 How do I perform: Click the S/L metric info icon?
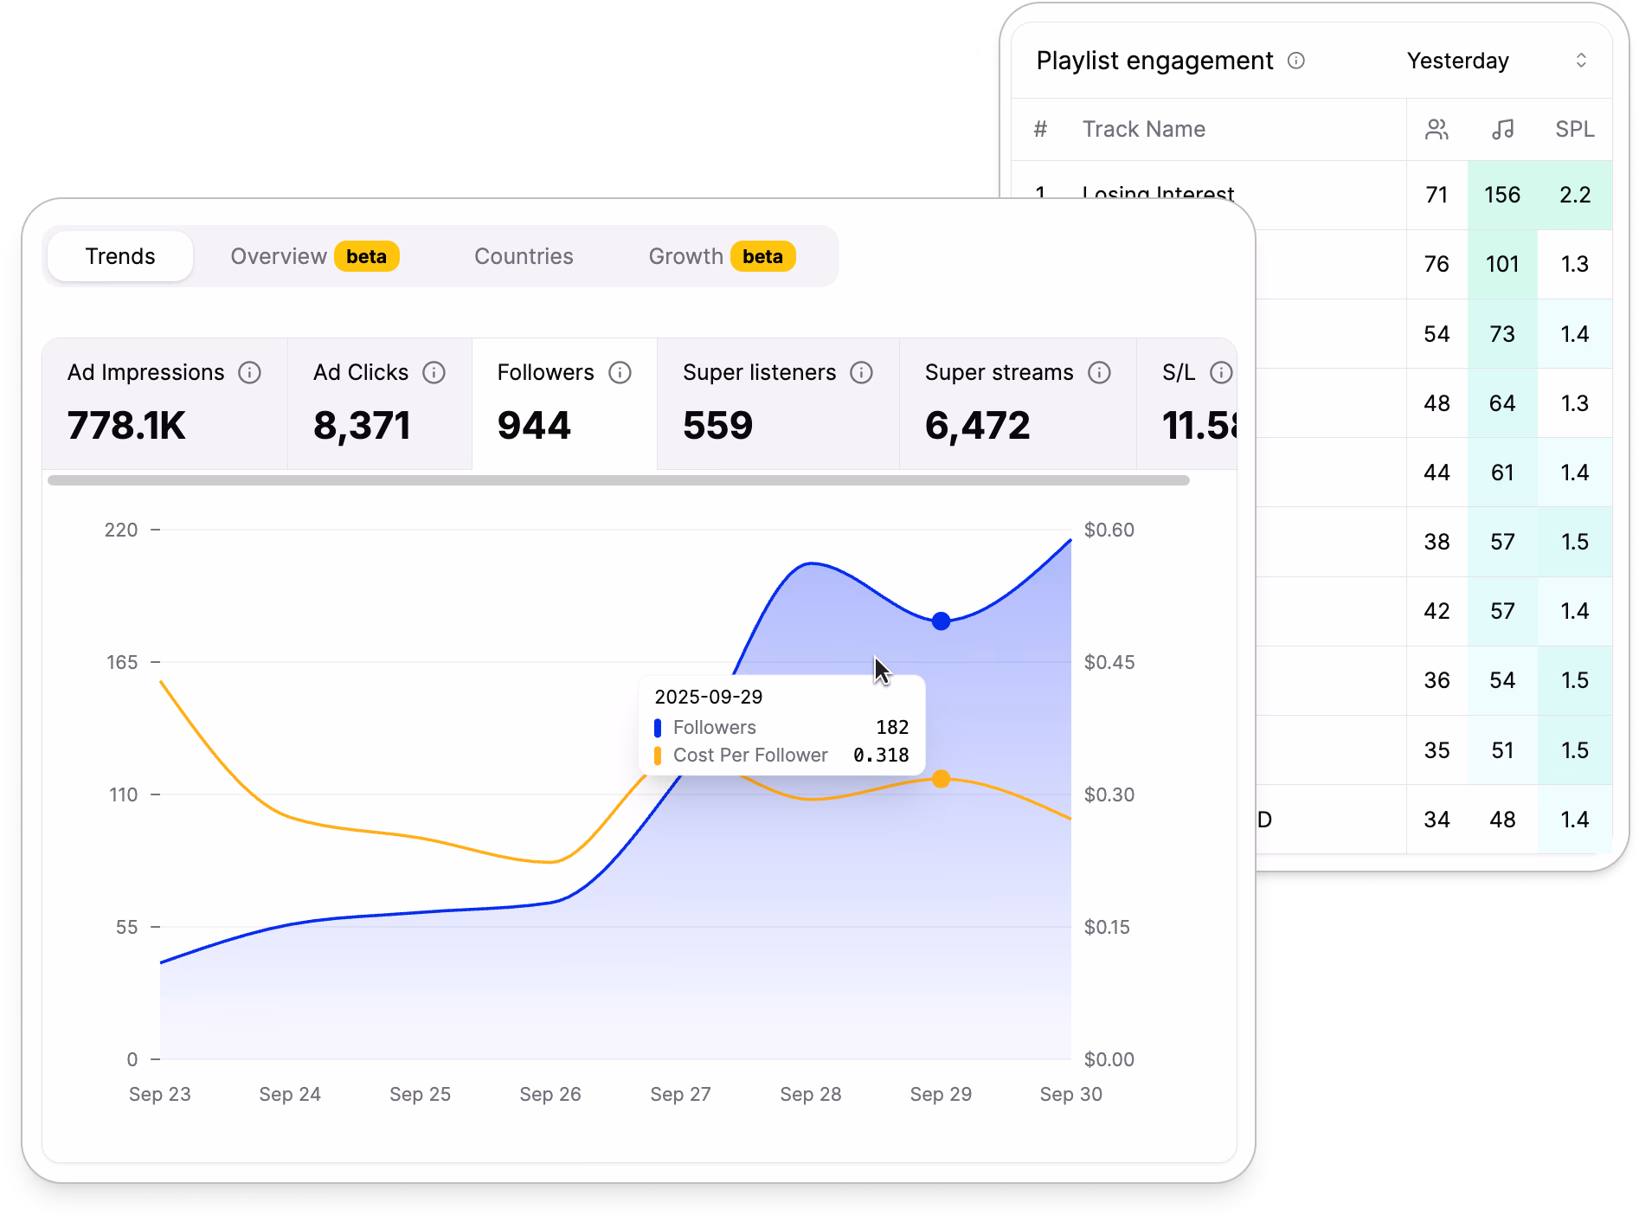[x=1223, y=373]
